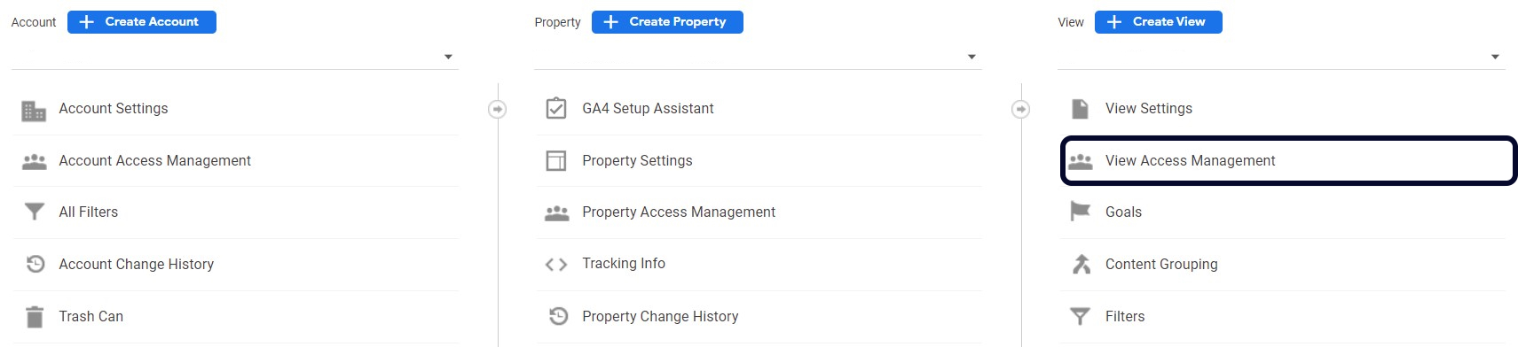Click the Create Account button

[142, 22]
